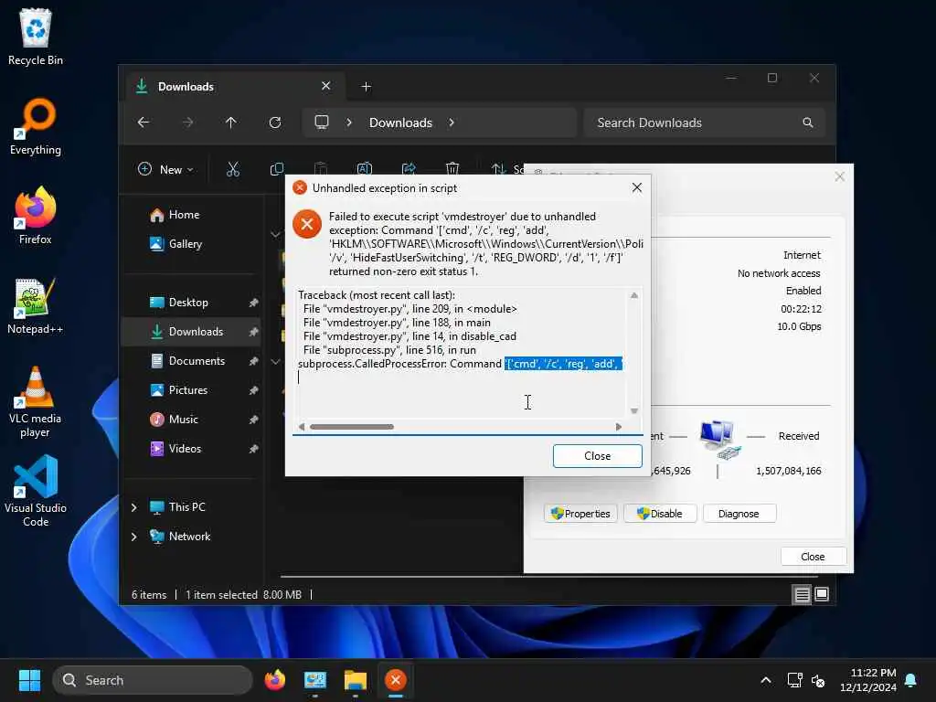Expand the Network tree node
Image resolution: width=936 pixels, height=702 pixels.
[133, 537]
